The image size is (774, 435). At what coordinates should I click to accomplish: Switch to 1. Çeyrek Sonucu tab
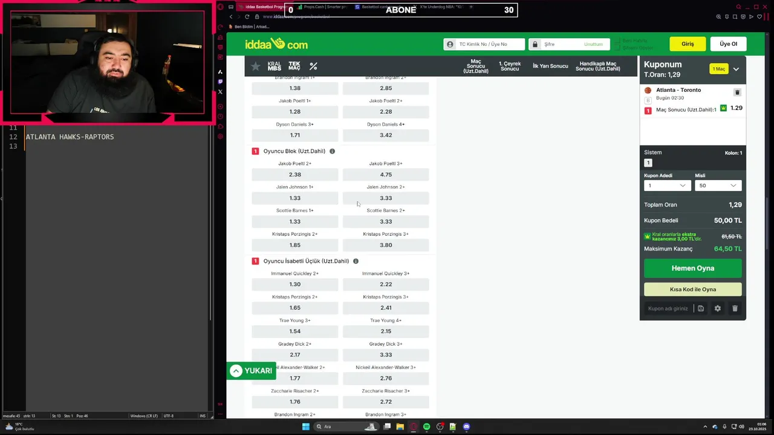point(510,66)
